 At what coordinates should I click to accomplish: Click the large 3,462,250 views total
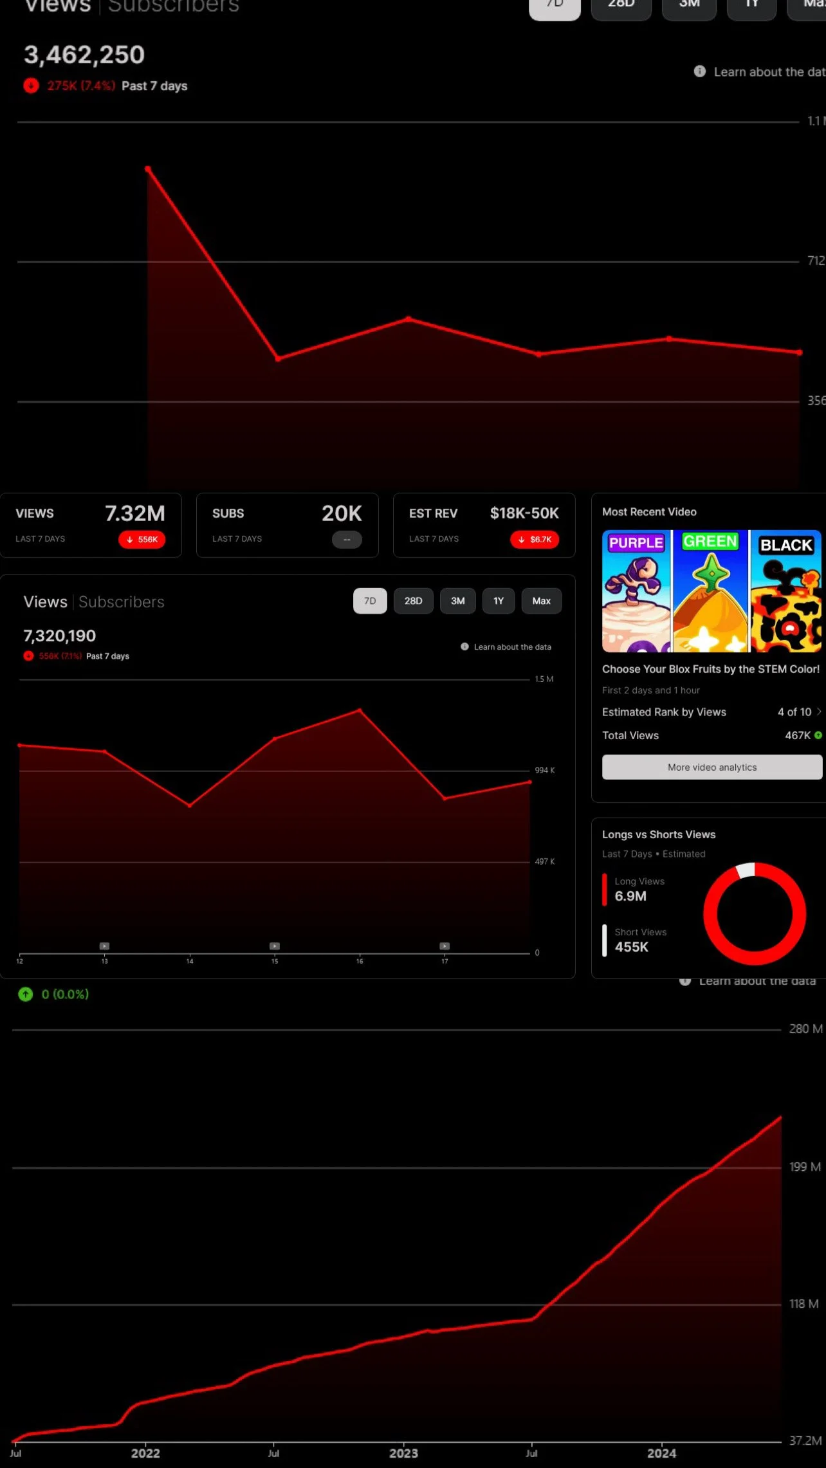point(84,55)
